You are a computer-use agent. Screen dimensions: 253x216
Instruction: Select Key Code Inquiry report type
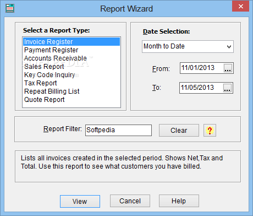[x=71, y=75]
